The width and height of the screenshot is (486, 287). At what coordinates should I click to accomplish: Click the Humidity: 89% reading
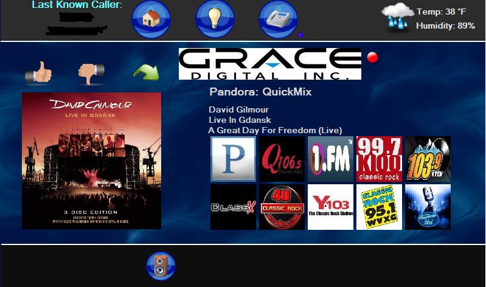445,26
